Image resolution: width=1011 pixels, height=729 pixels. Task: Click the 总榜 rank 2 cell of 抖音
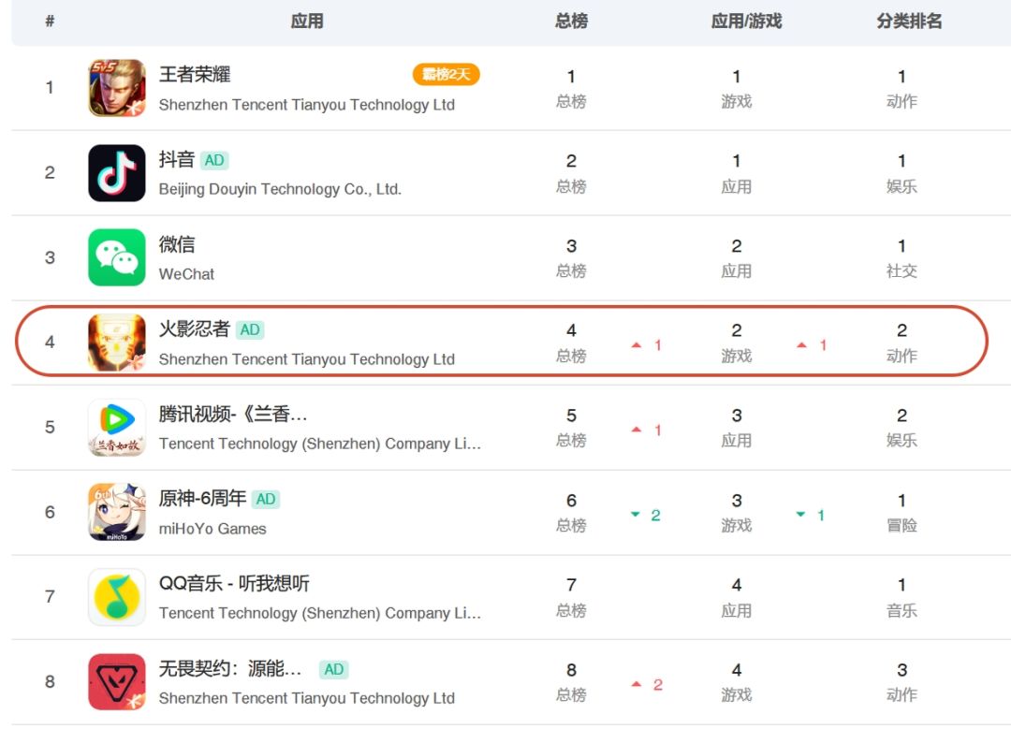click(x=571, y=175)
